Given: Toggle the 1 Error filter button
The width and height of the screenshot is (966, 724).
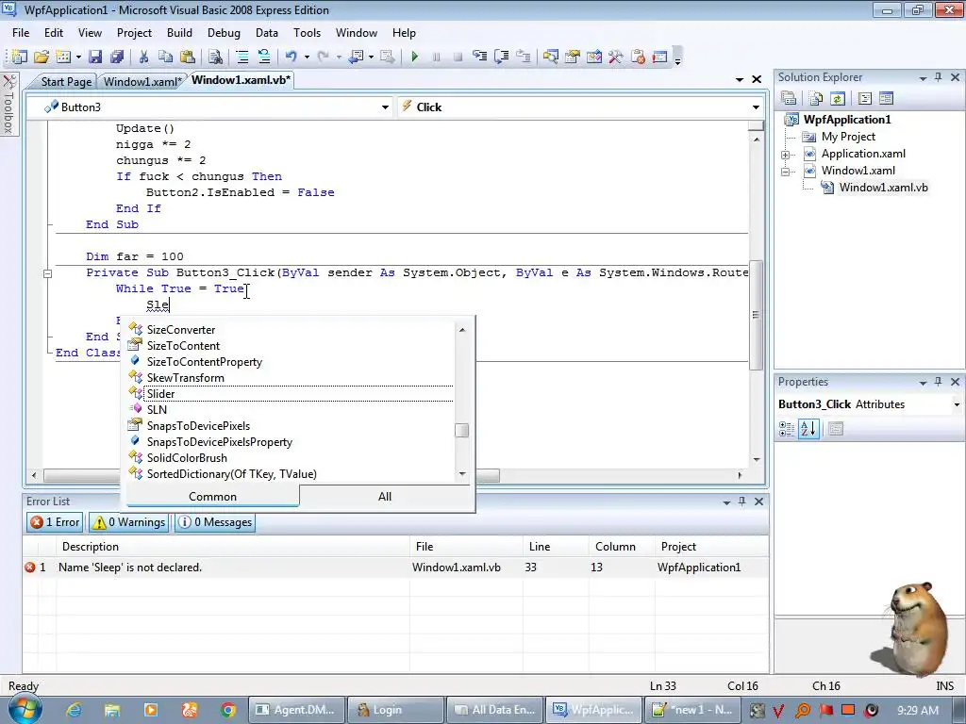Looking at the screenshot, I should (55, 522).
